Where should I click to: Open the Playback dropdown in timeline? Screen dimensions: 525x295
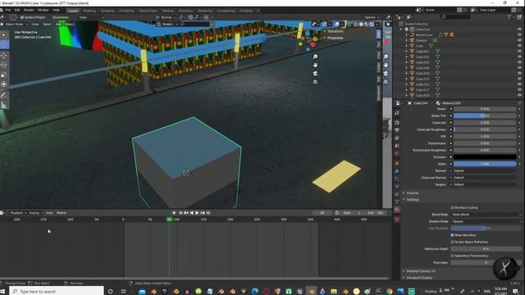(18, 213)
